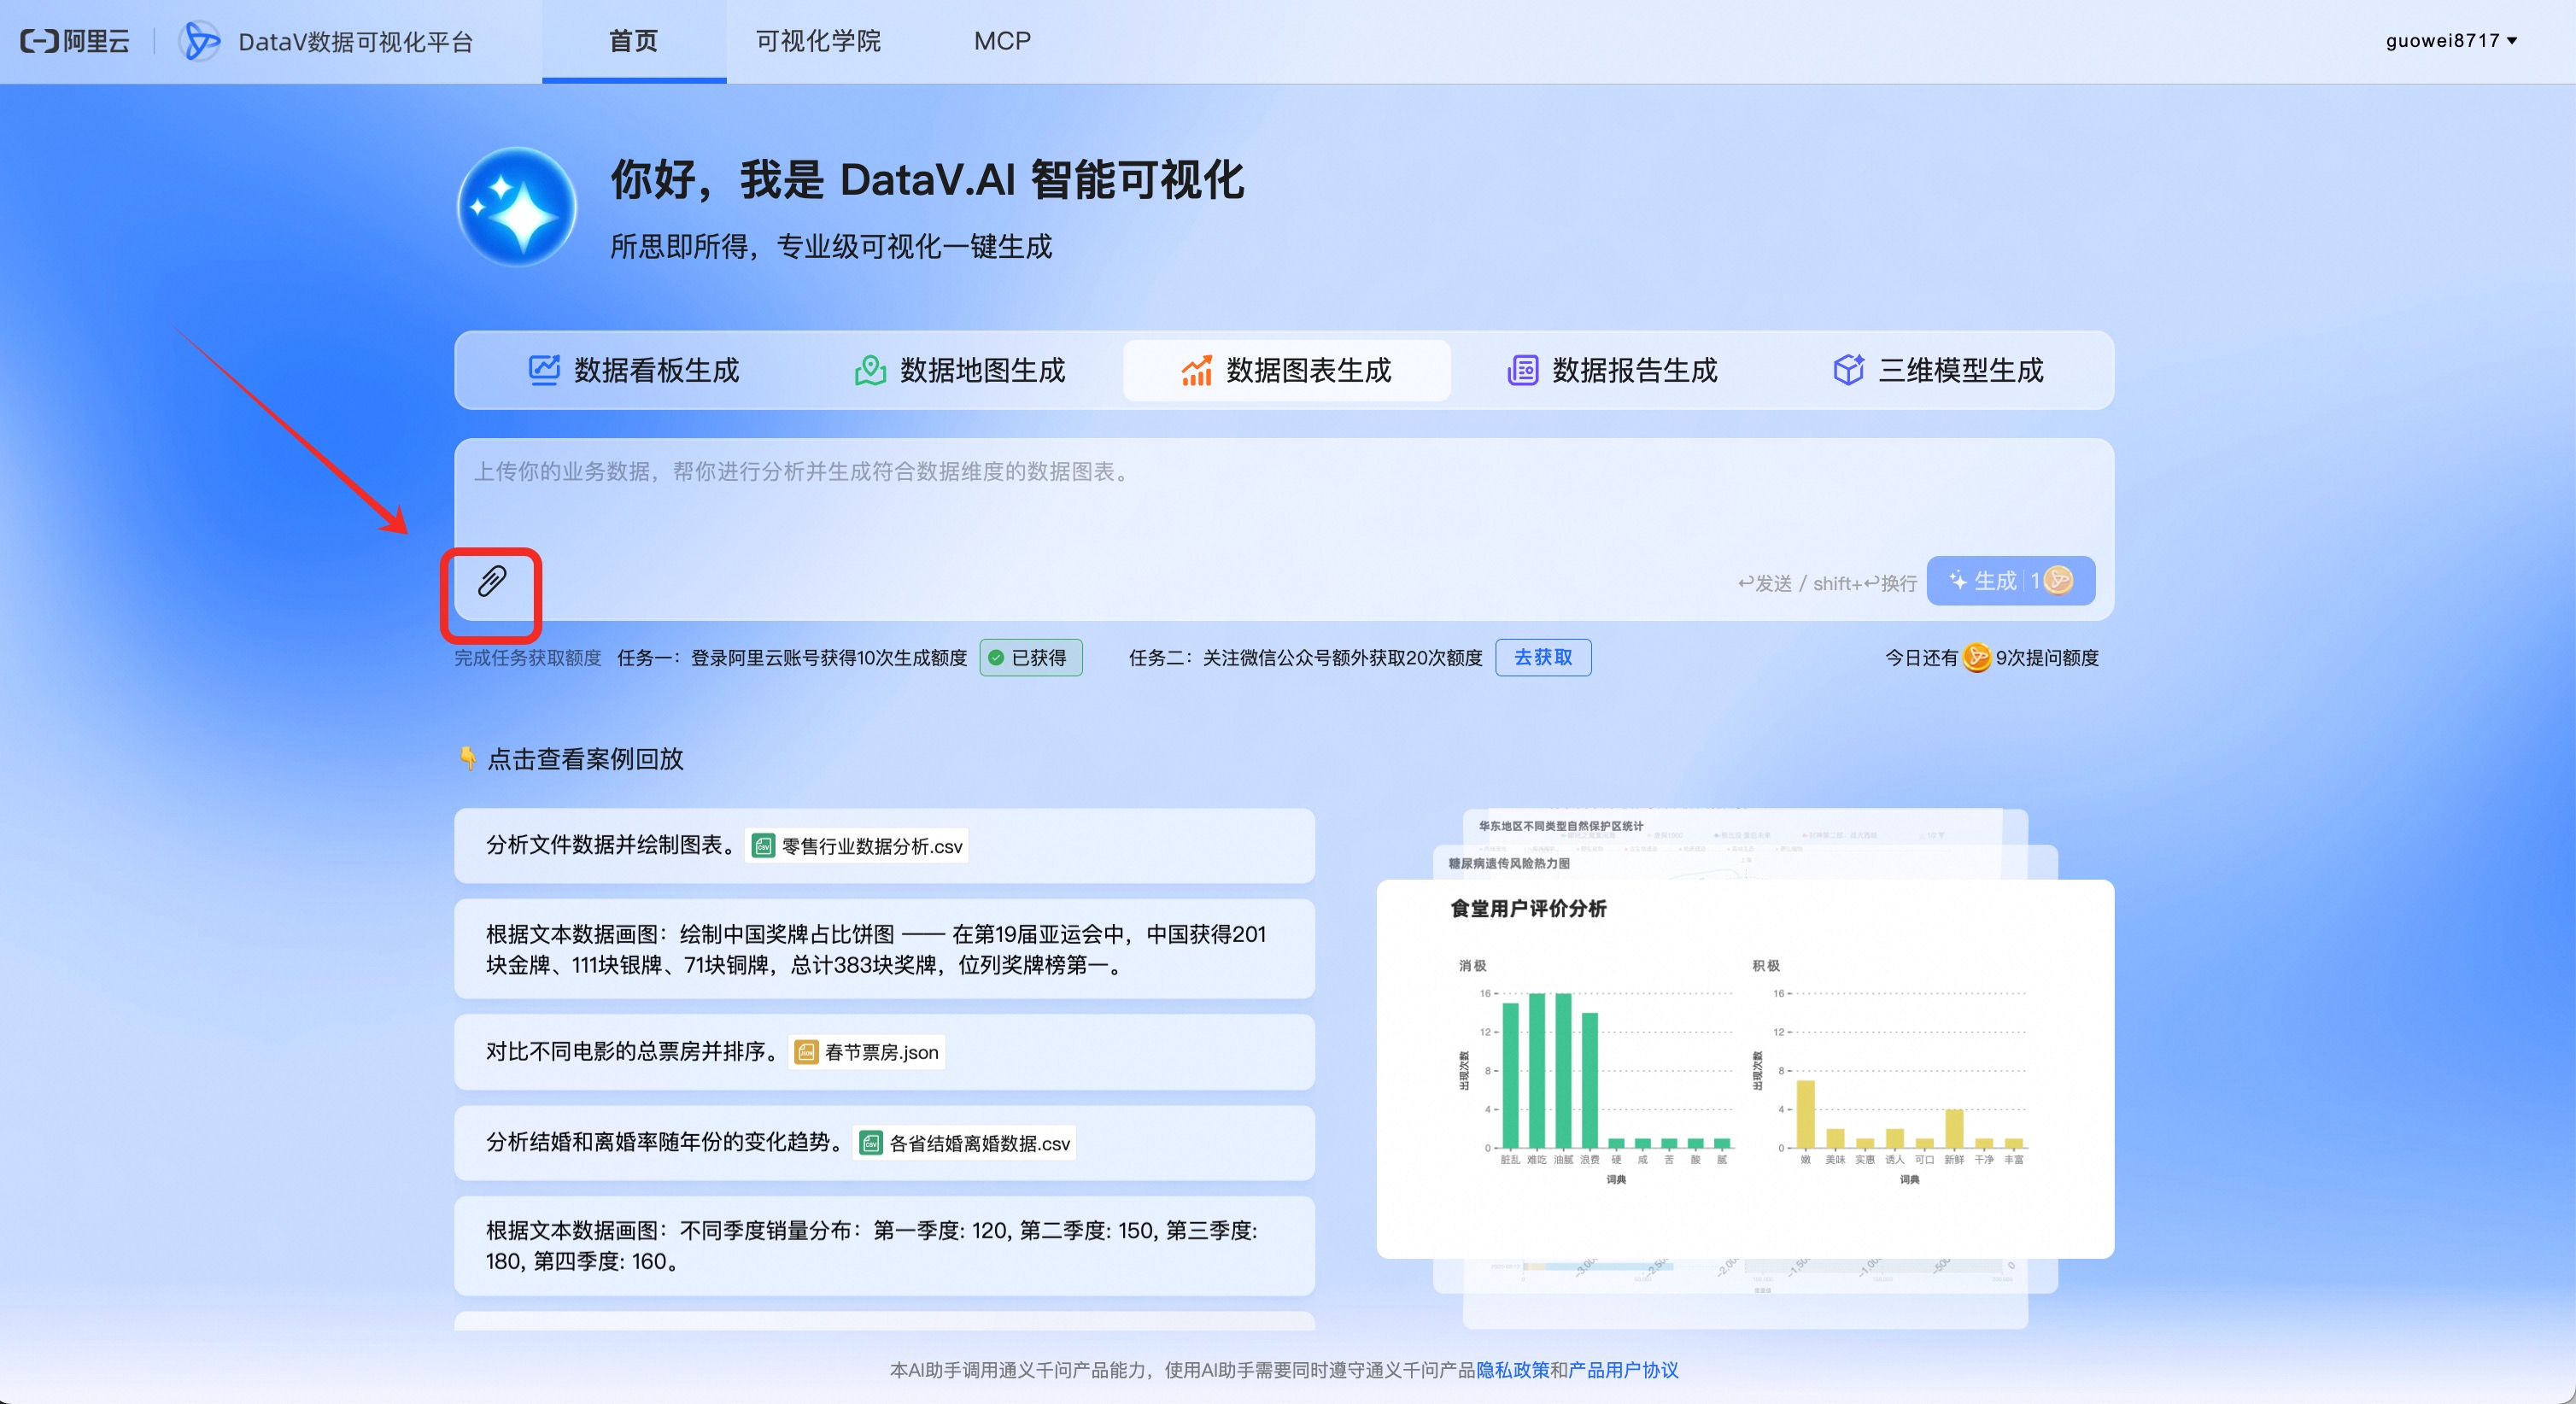Click the 各省结婚离婚数据.csv file chip
Viewport: 2576px width, 1404px height.
coord(964,1143)
